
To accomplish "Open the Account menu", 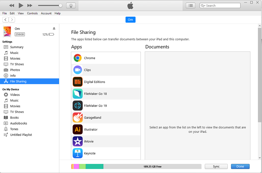I will click(x=46, y=13).
